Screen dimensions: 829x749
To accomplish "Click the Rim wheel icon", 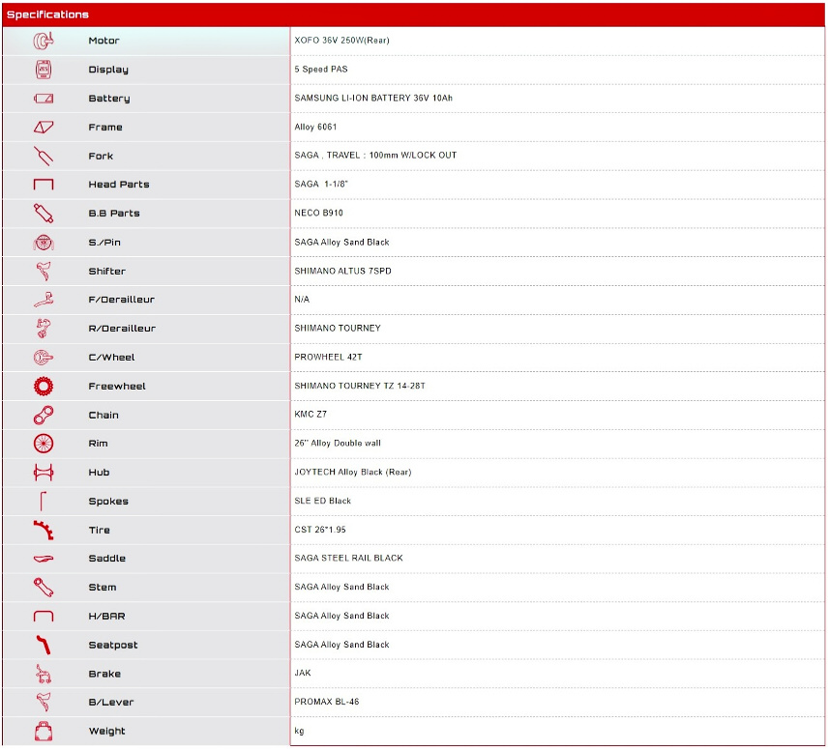I will point(44,444).
